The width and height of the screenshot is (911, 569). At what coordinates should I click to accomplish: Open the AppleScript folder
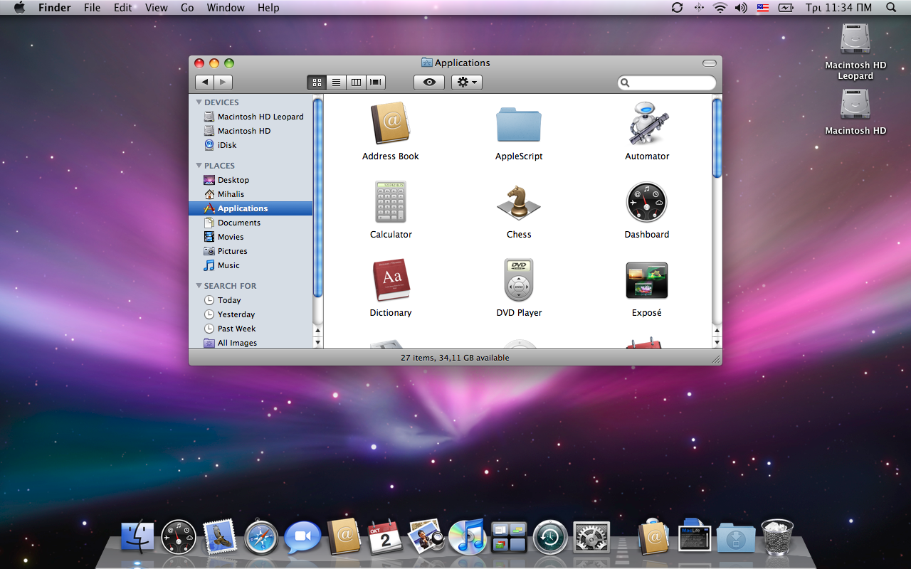tap(519, 124)
